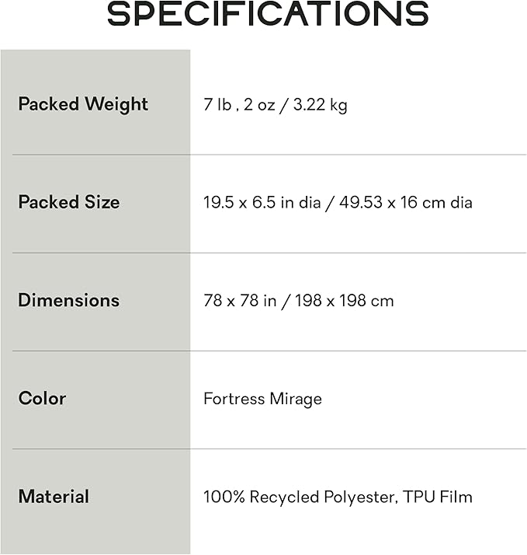This screenshot has width=527, height=555.
Task: Click the SPECIFICATIONS heading
Action: (x=268, y=14)
